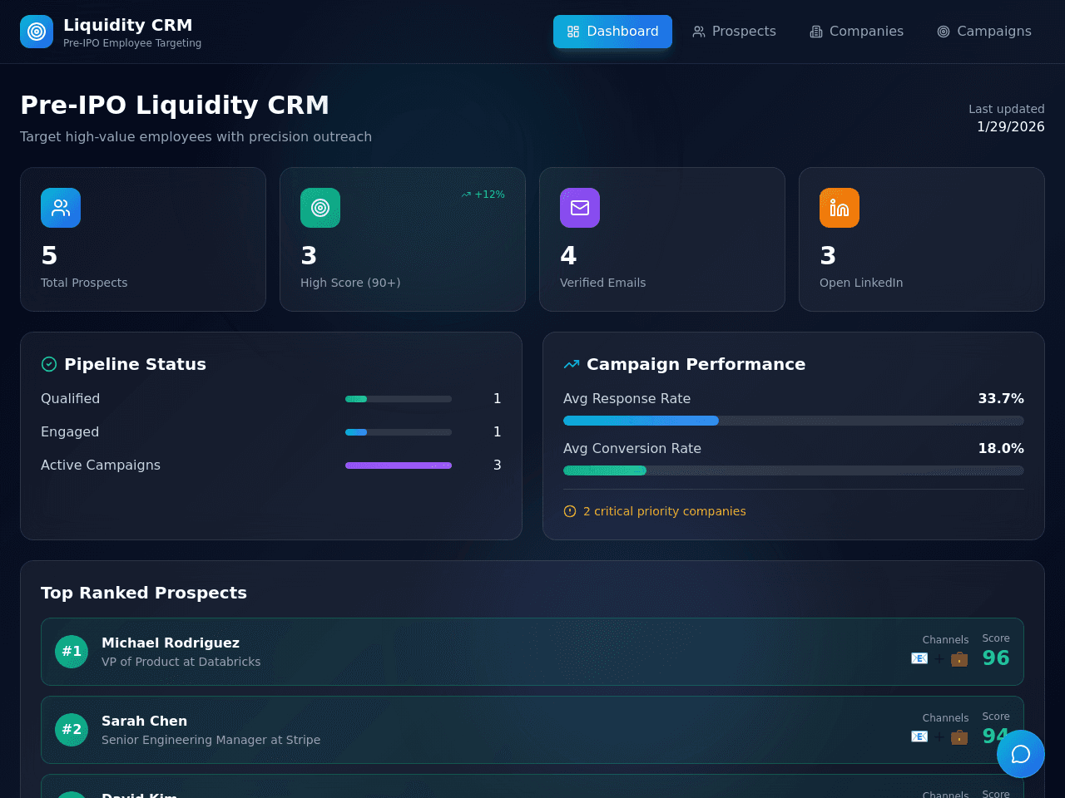Click the orange Open LinkedIn icon
1065x798 pixels.
point(840,208)
